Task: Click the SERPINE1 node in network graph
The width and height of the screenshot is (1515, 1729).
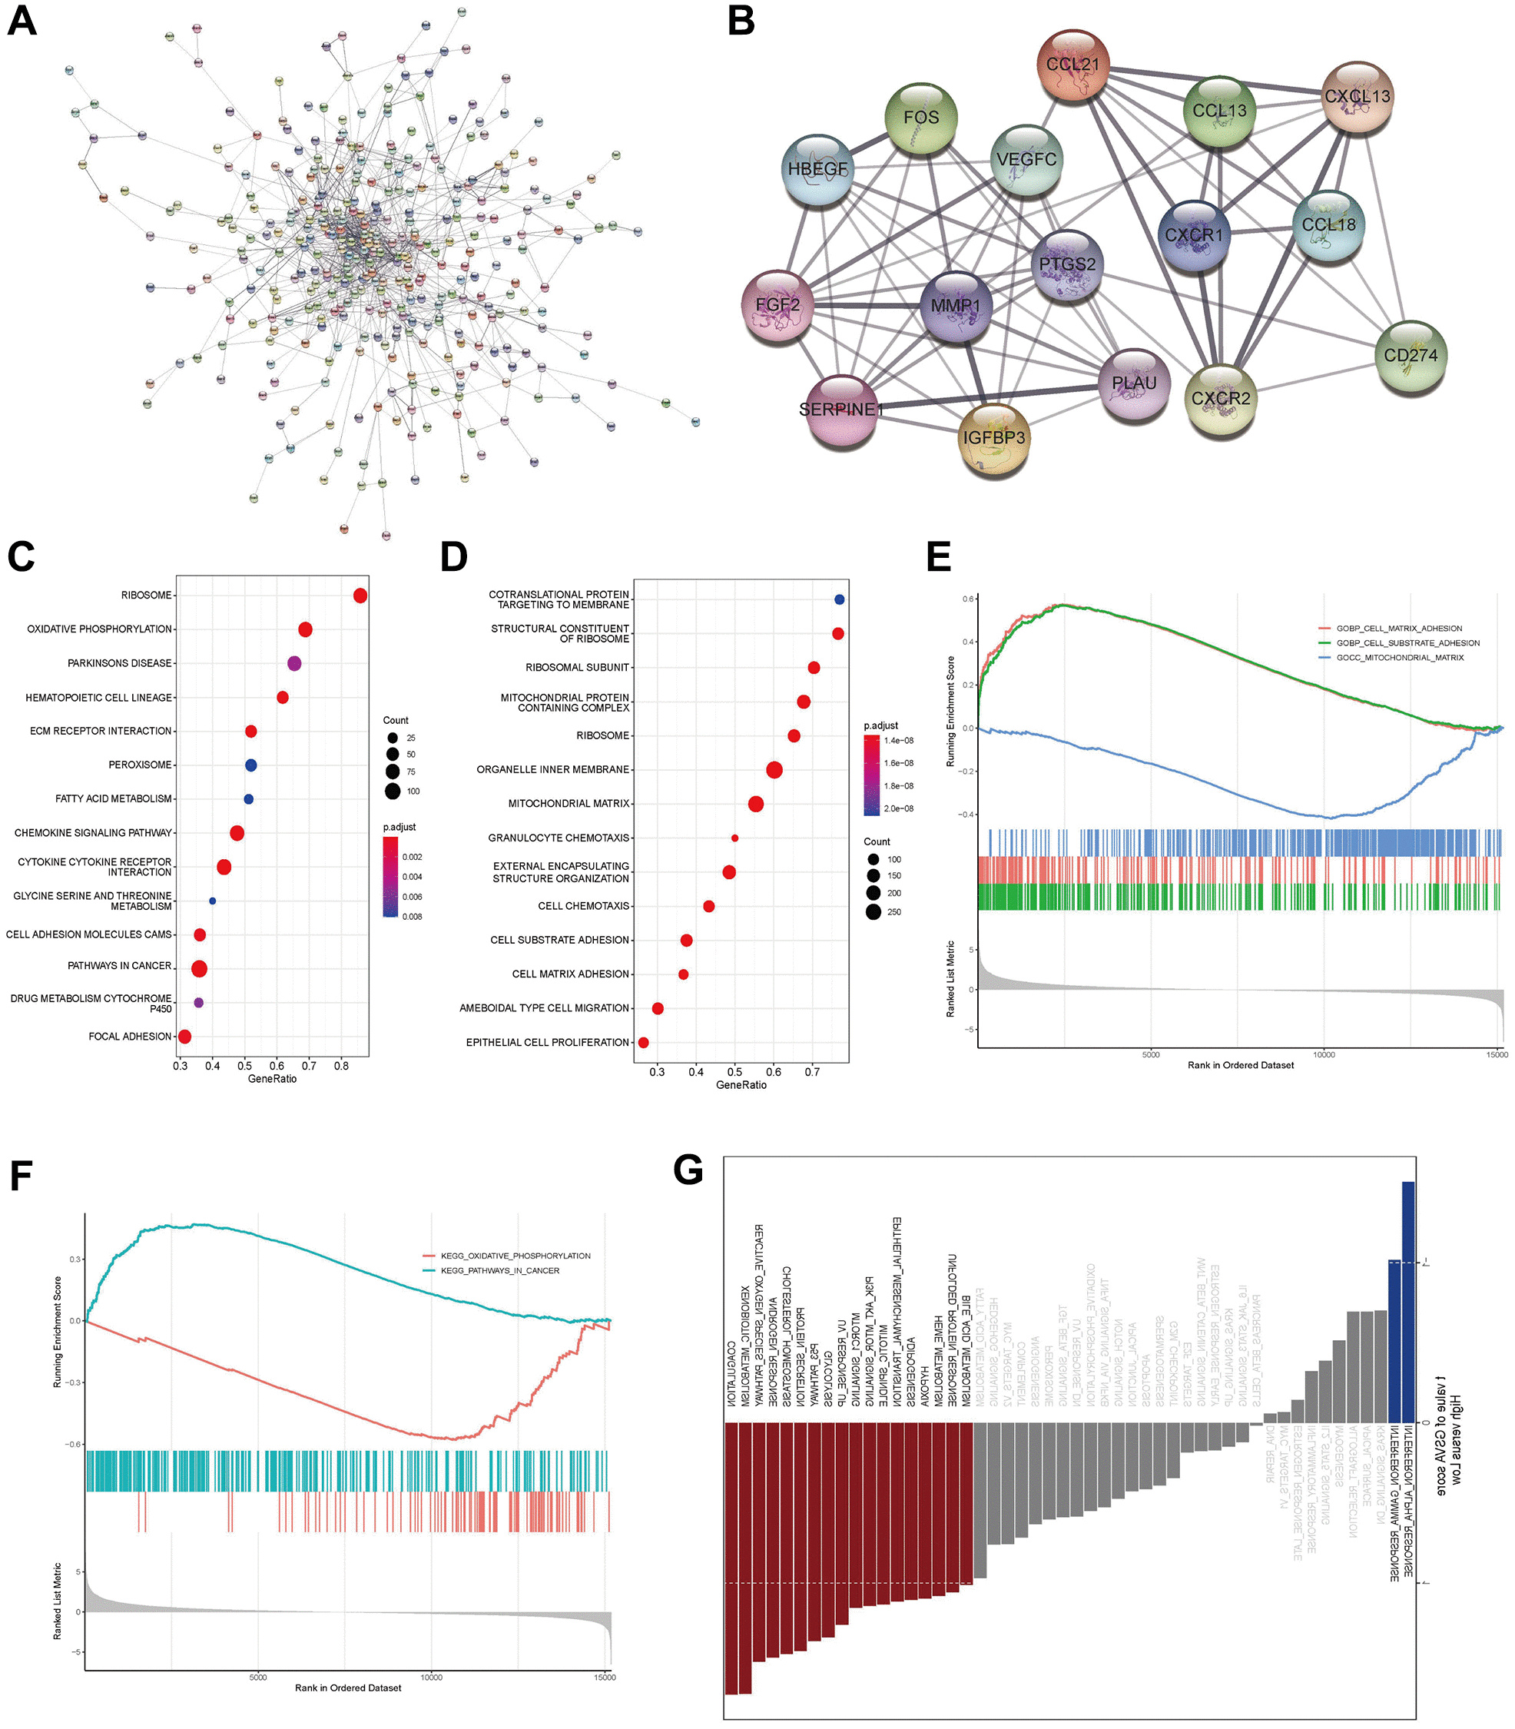Action: click(845, 409)
